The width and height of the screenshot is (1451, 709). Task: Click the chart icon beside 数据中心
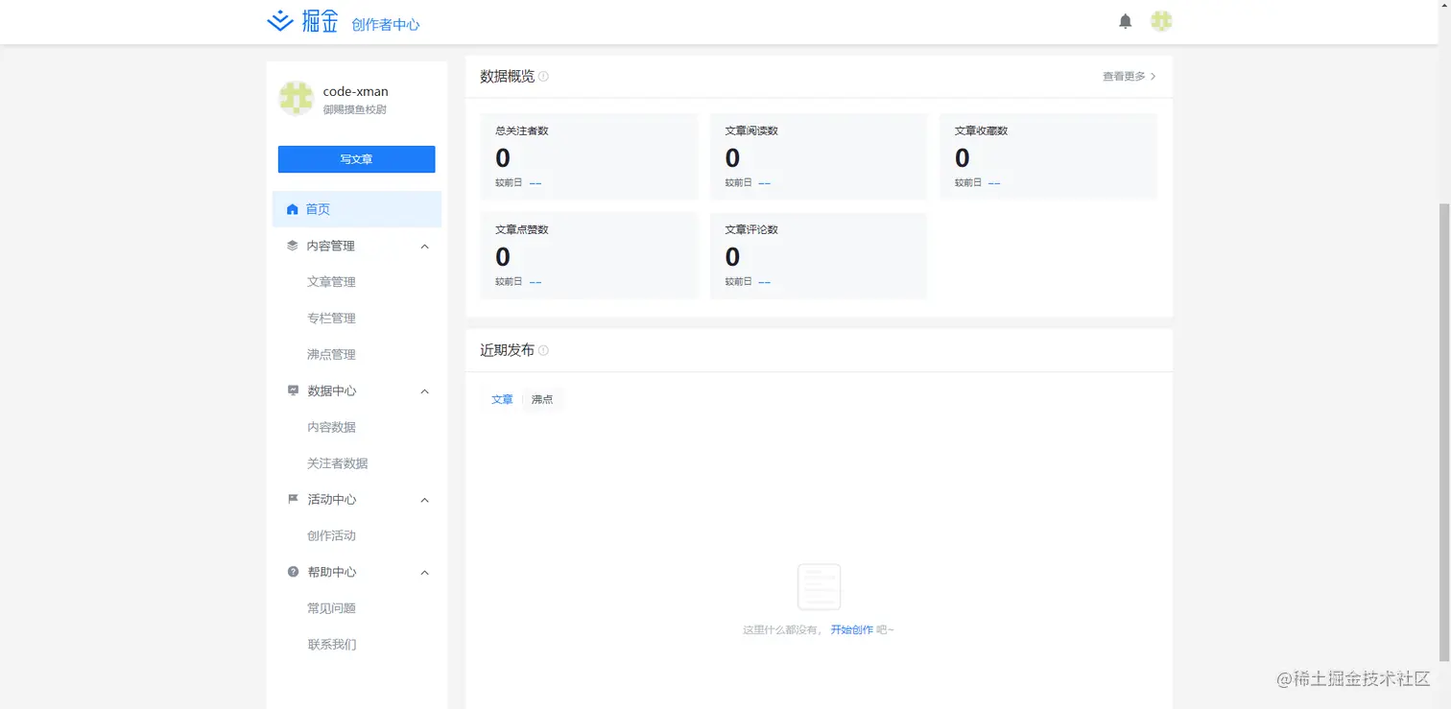click(x=293, y=390)
